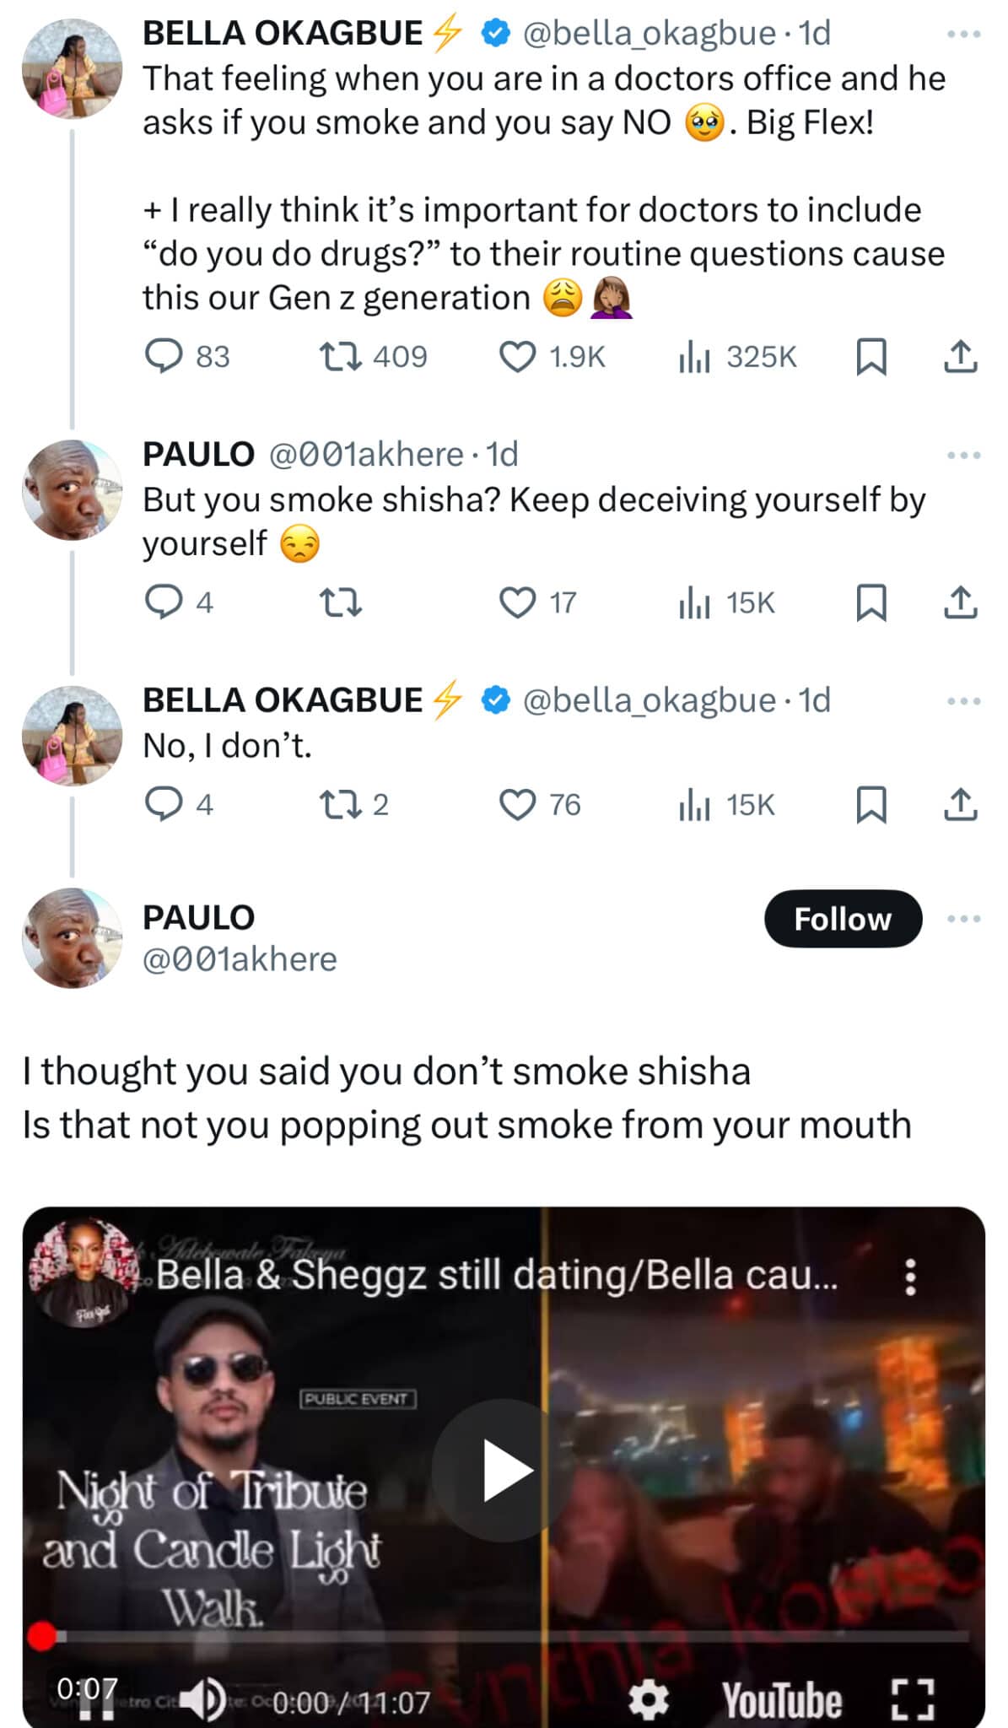Like the tweet with 1.9K likes
This screenshot has width=1008, height=1728.
518,357
